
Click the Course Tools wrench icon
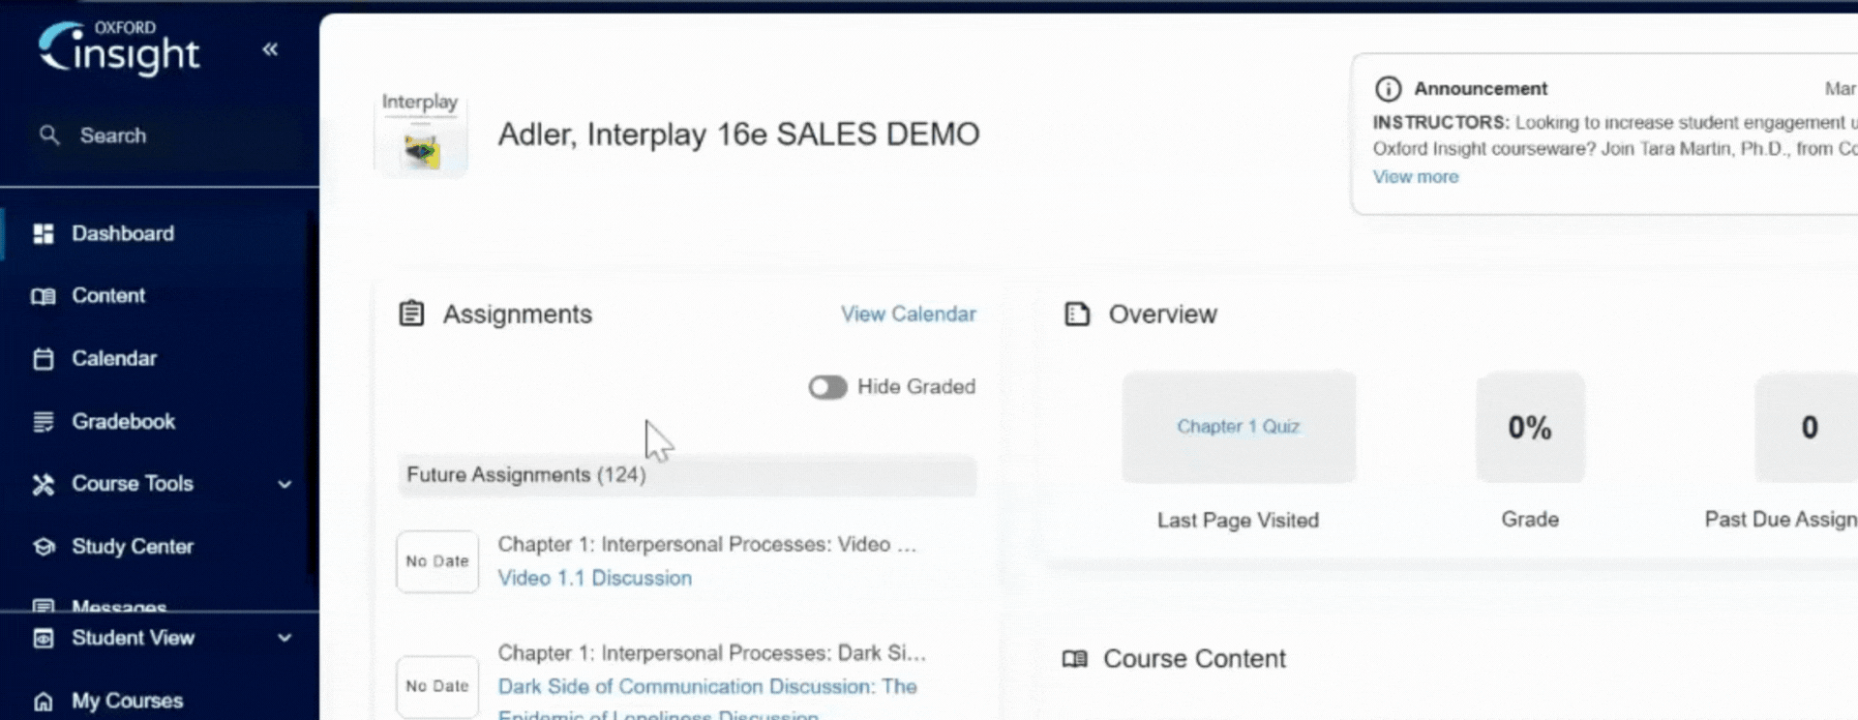click(x=44, y=484)
